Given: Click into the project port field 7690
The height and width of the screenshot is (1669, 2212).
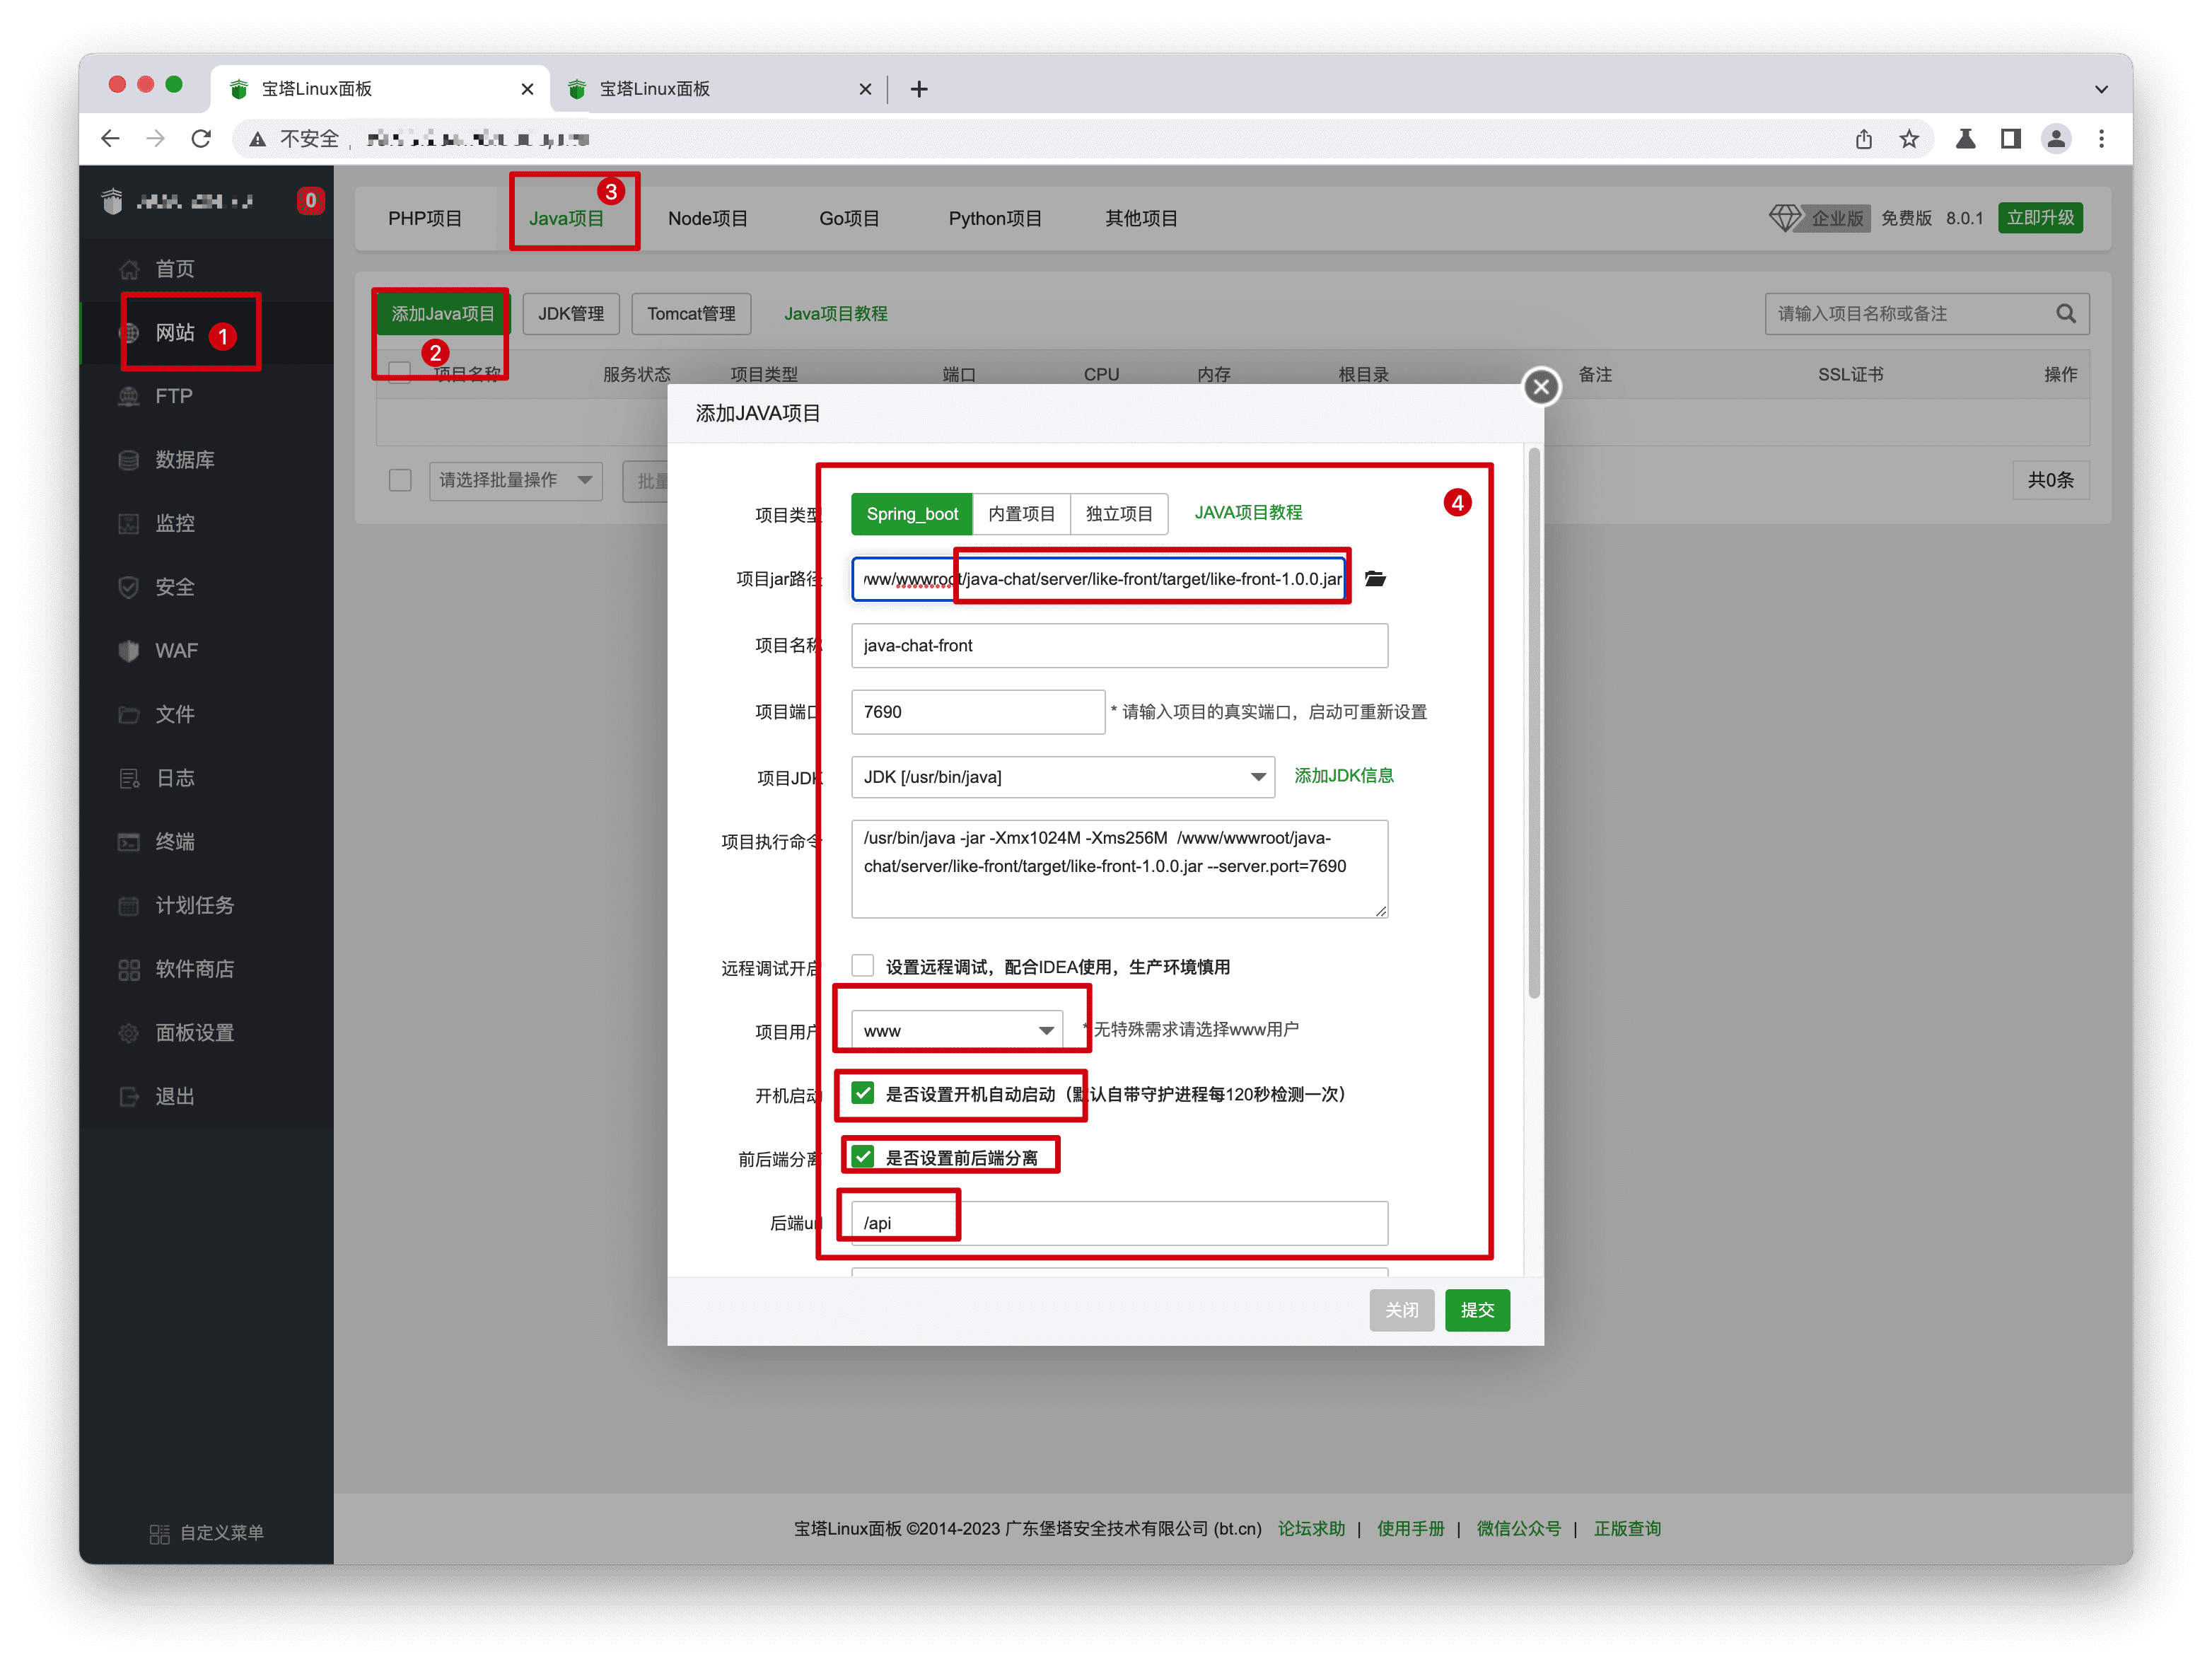Looking at the screenshot, I should tap(977, 712).
